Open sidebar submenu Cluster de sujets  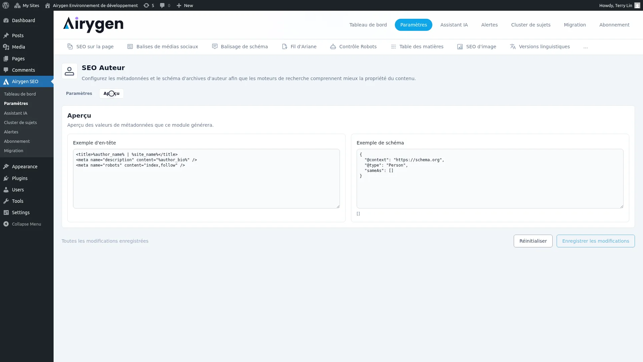click(20, 123)
